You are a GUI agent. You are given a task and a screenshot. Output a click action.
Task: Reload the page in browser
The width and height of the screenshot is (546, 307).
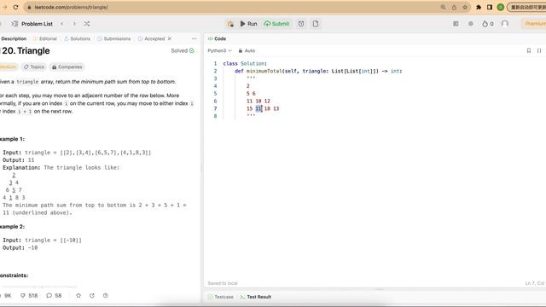pos(15,7)
